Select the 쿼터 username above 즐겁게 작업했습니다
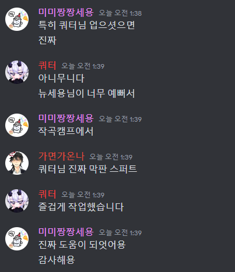Screen dimensions: 235x272 coord(47,194)
